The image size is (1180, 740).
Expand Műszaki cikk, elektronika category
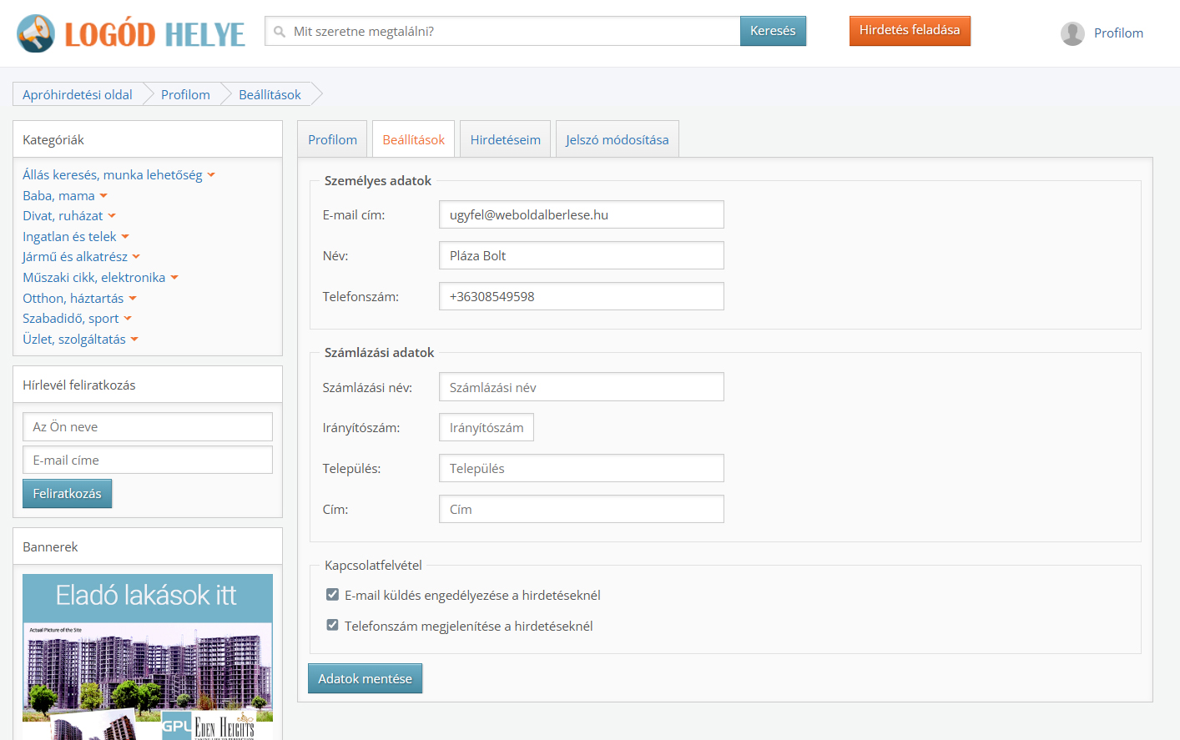coord(174,278)
